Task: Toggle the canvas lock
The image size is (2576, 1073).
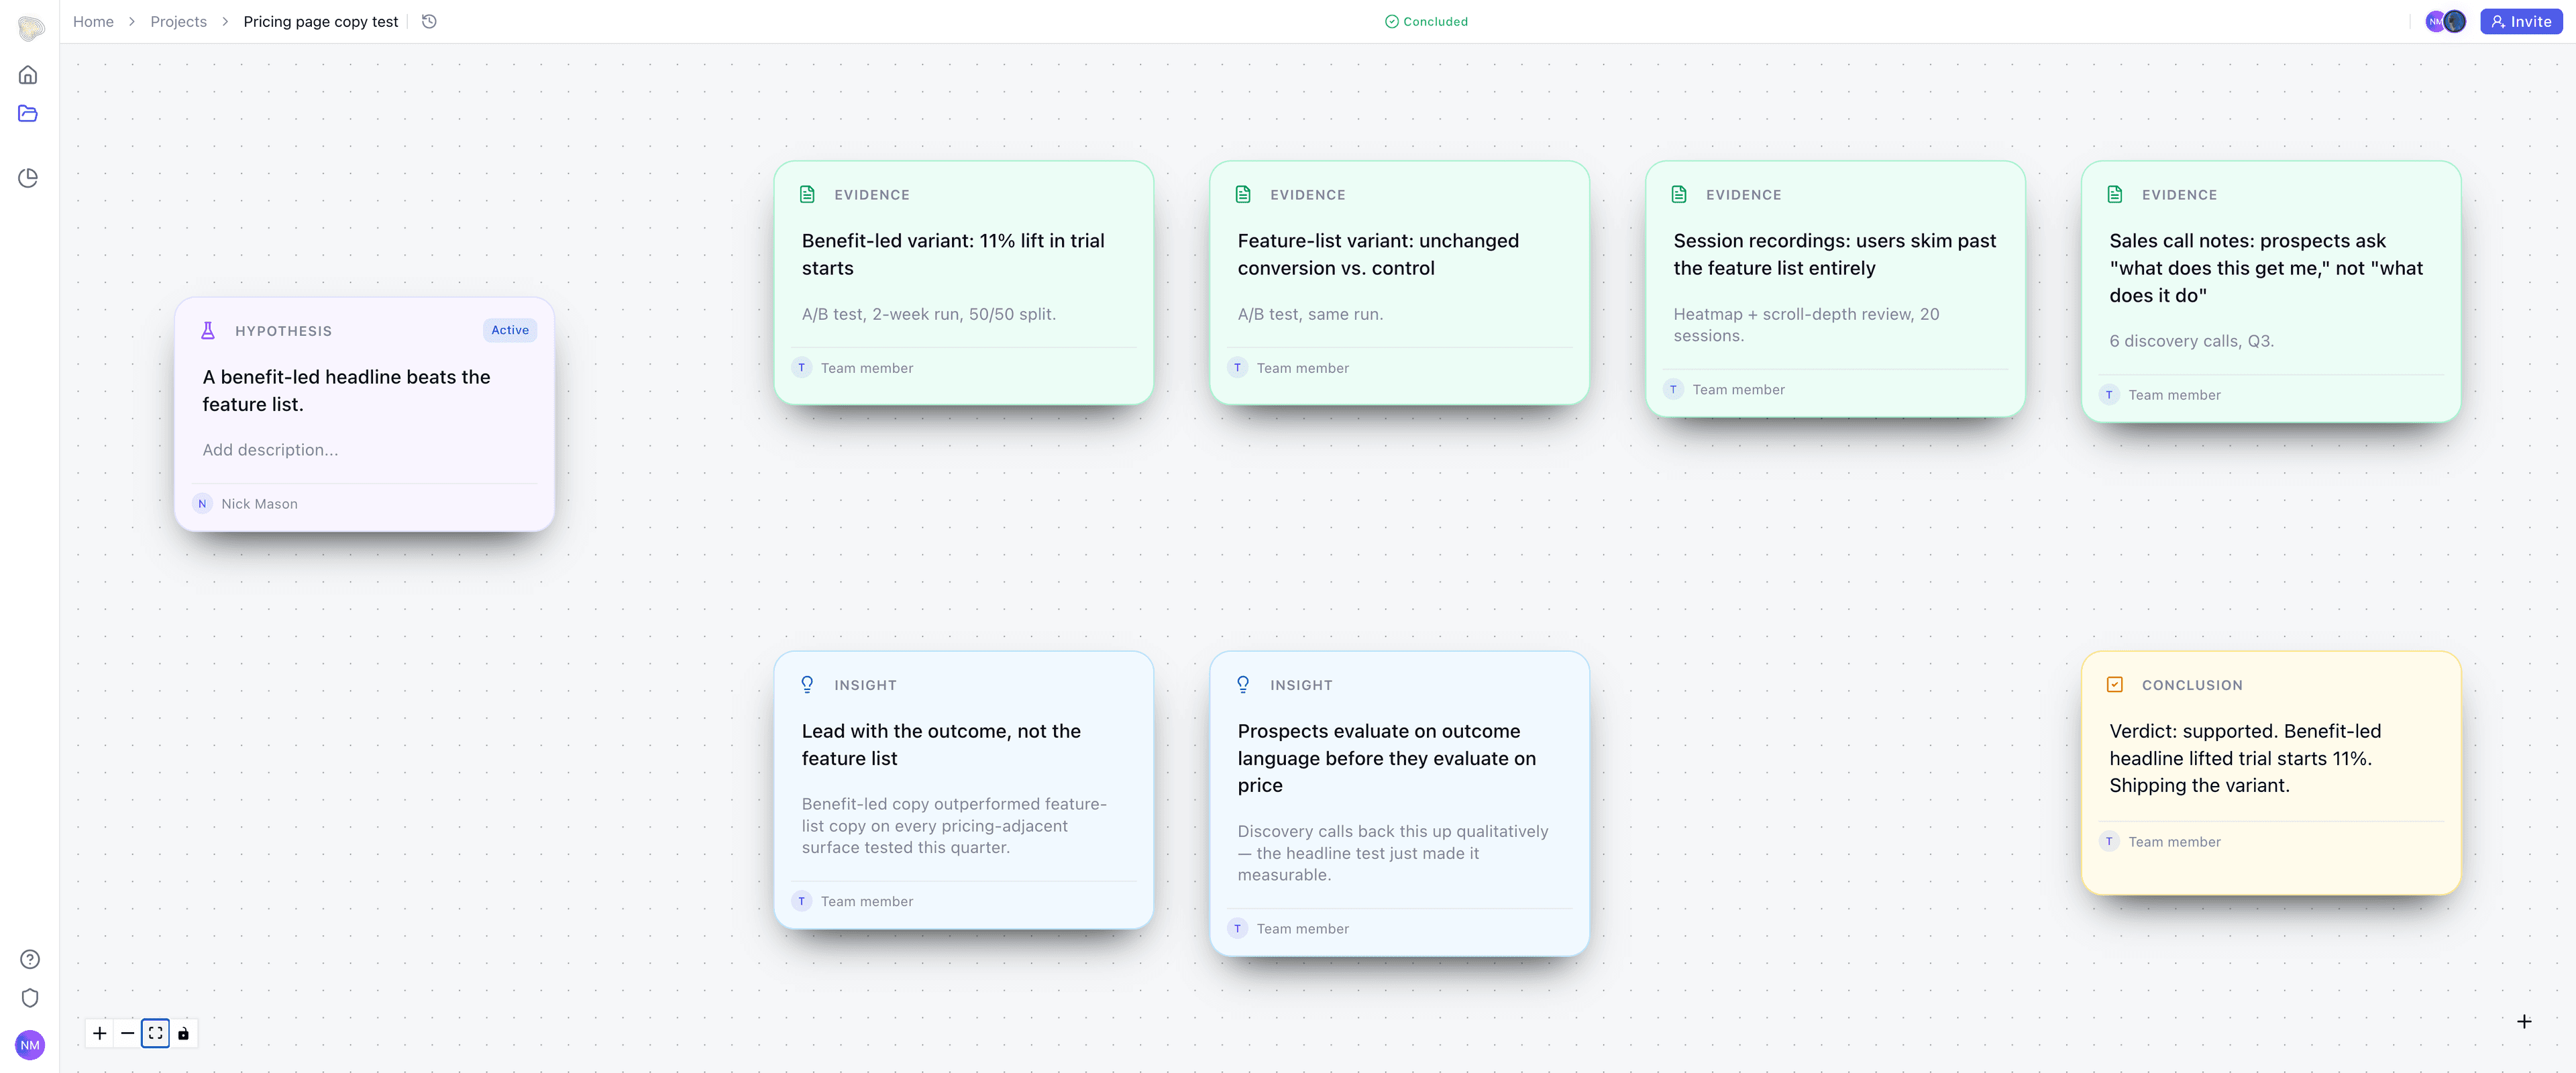Action: click(x=183, y=1033)
